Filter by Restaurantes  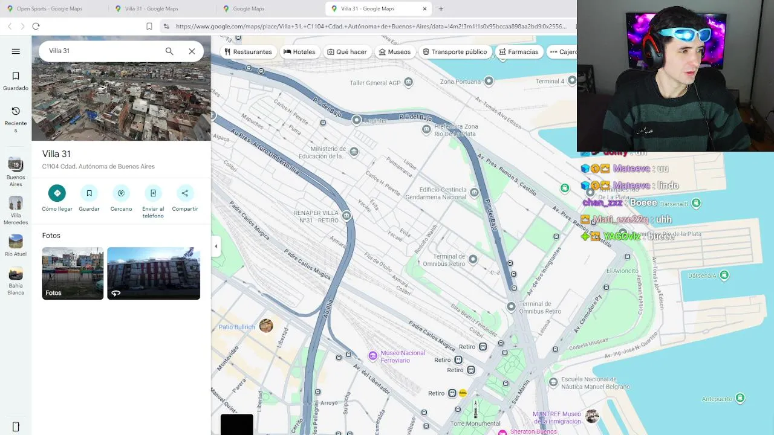point(248,52)
